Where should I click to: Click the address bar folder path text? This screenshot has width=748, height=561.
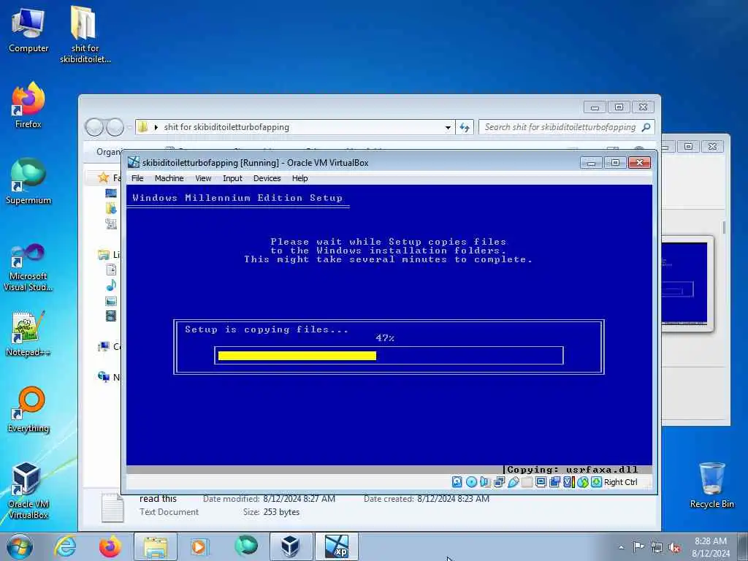226,127
